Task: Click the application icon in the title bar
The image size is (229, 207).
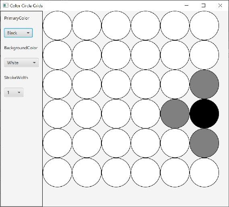Action: [x=6, y=6]
